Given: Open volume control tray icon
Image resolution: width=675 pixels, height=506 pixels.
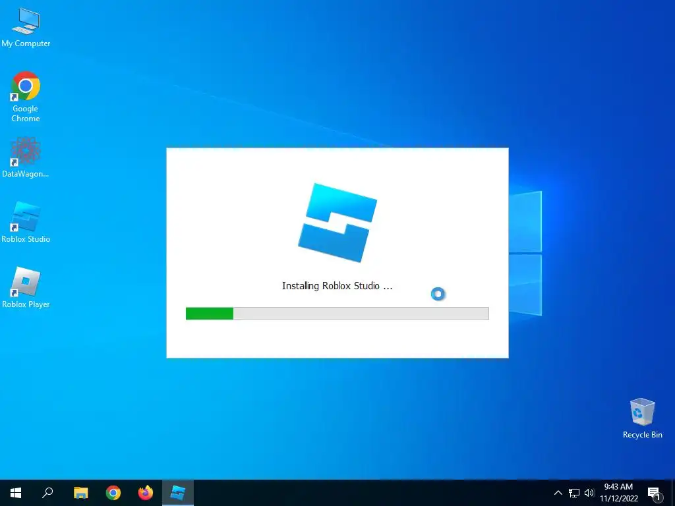Looking at the screenshot, I should [589, 493].
